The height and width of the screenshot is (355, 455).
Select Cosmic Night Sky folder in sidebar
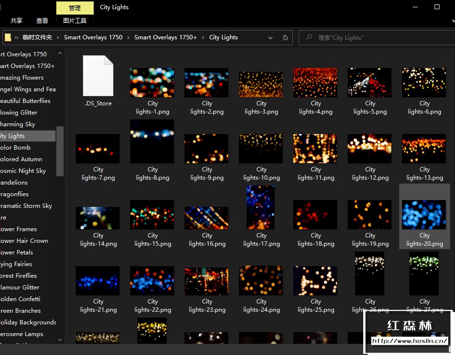tap(23, 171)
